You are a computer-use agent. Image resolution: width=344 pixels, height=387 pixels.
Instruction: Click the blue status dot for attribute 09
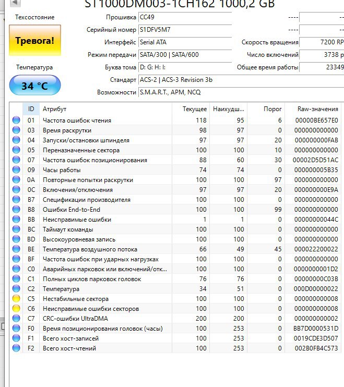click(x=16, y=170)
